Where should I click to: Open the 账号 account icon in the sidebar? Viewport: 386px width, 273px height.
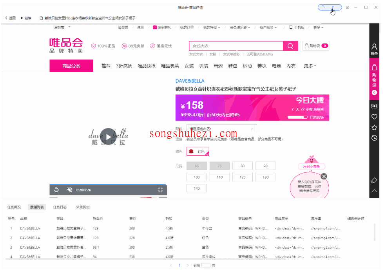374,49
